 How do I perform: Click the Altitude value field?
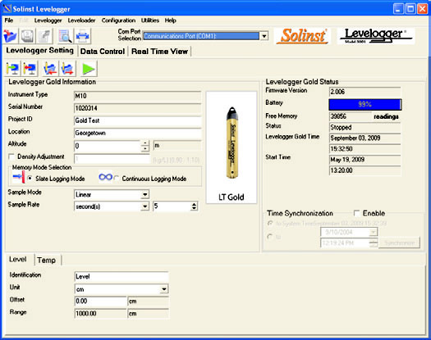108,146
